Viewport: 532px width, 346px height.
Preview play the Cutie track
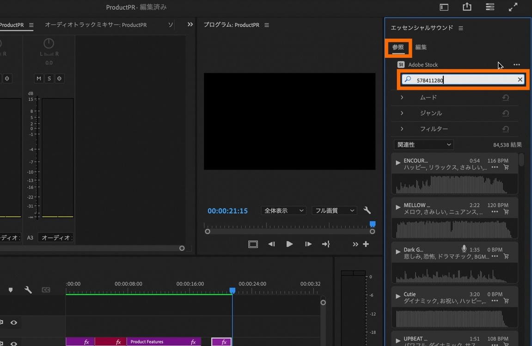397,296
